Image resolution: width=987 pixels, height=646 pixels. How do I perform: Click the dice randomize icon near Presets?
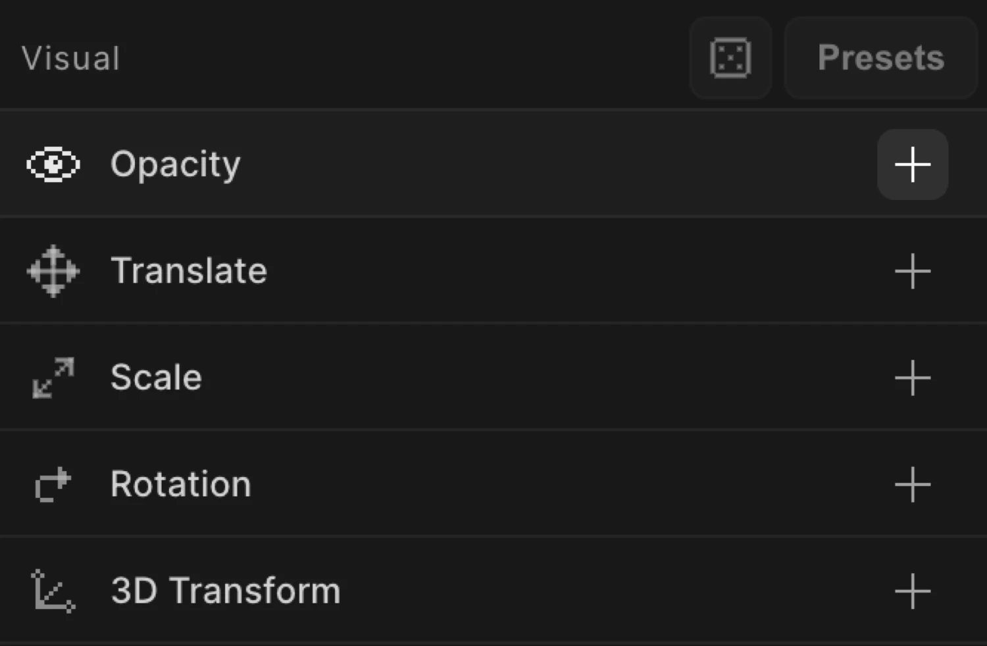730,58
